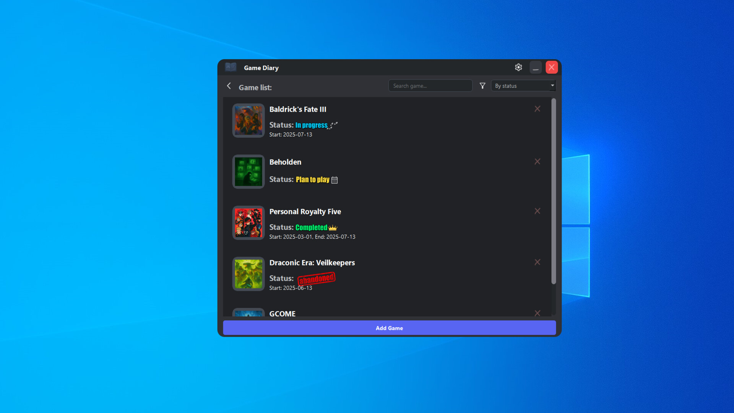Select the game title Draconic Era: Veilkeepers
Screen dimensions: 734x413
(x=312, y=263)
